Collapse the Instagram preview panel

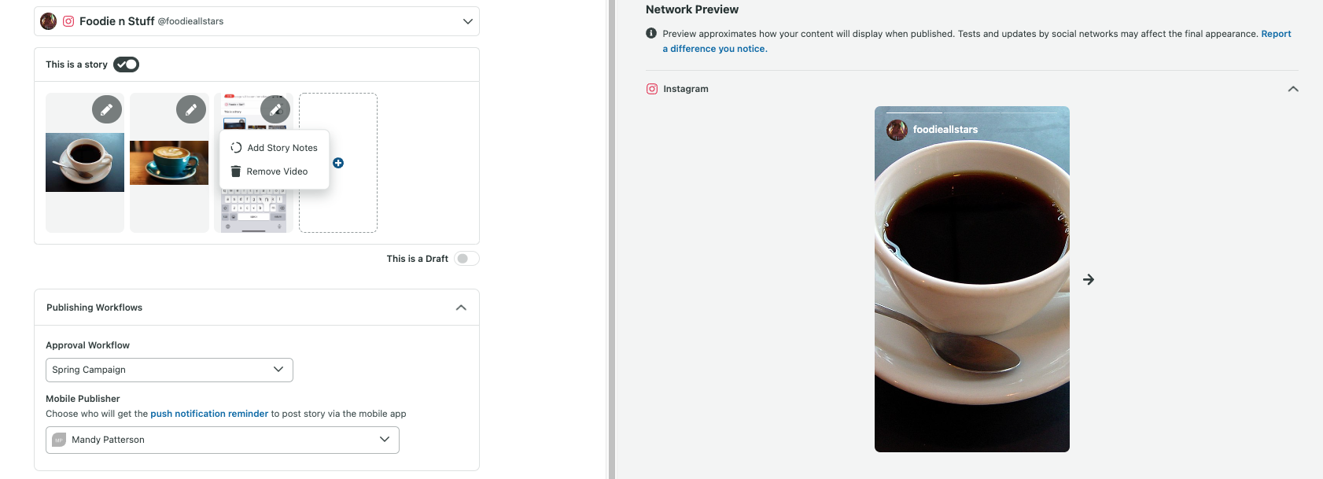[1293, 89]
